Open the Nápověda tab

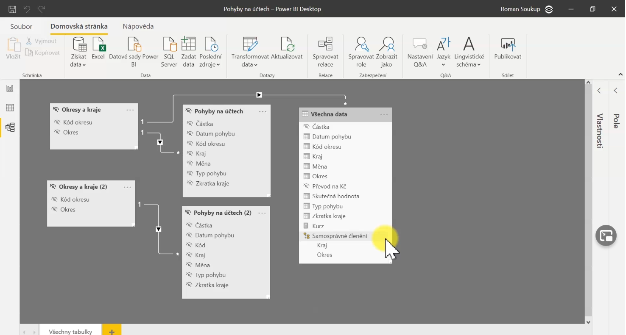[x=138, y=26]
